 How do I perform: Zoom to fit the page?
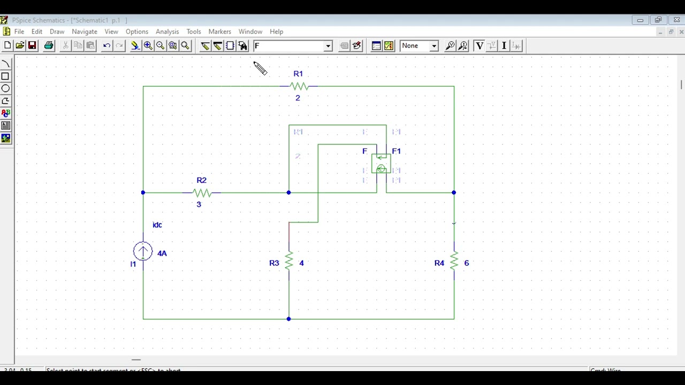coord(185,46)
